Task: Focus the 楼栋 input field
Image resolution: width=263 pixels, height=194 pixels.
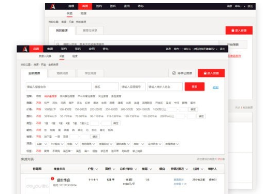Action: [x=106, y=87]
